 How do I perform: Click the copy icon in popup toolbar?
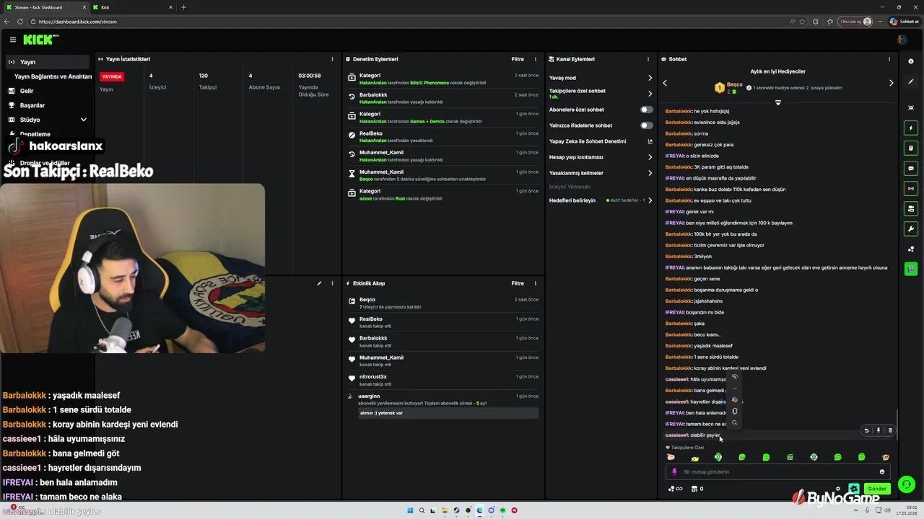point(735,412)
